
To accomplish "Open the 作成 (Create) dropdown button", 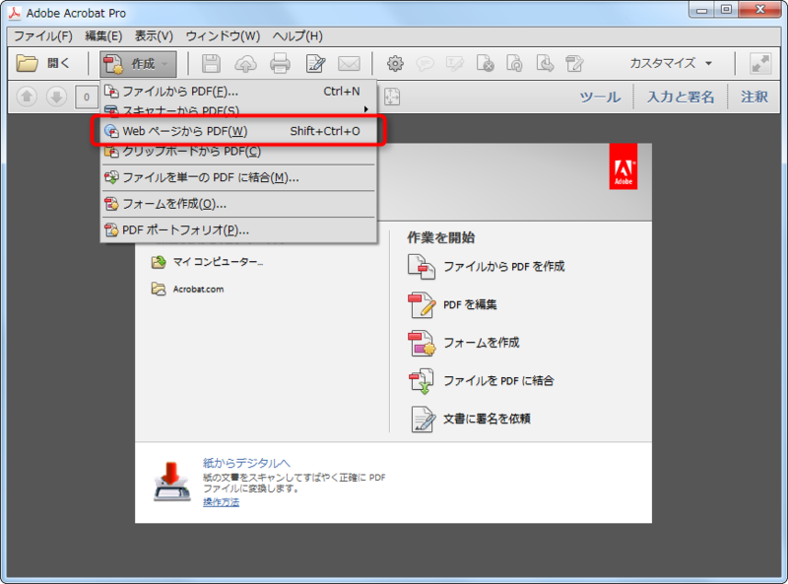I will 138,64.
